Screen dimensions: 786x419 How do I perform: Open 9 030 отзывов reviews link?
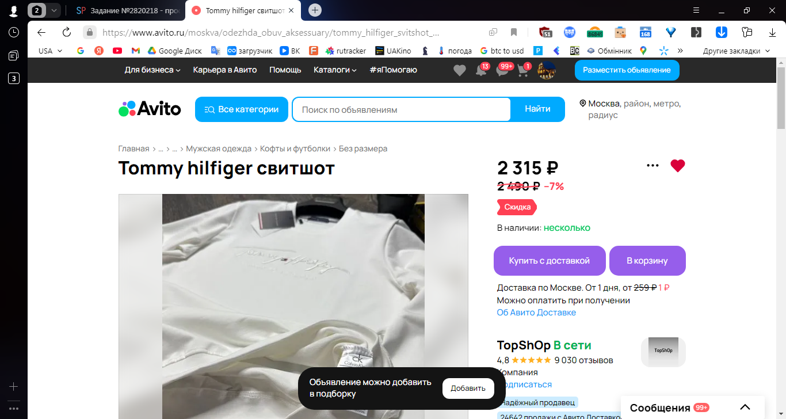click(583, 360)
